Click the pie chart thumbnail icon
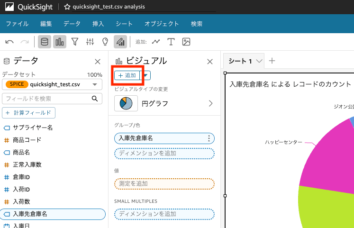This screenshot has height=228, width=354. click(126, 103)
